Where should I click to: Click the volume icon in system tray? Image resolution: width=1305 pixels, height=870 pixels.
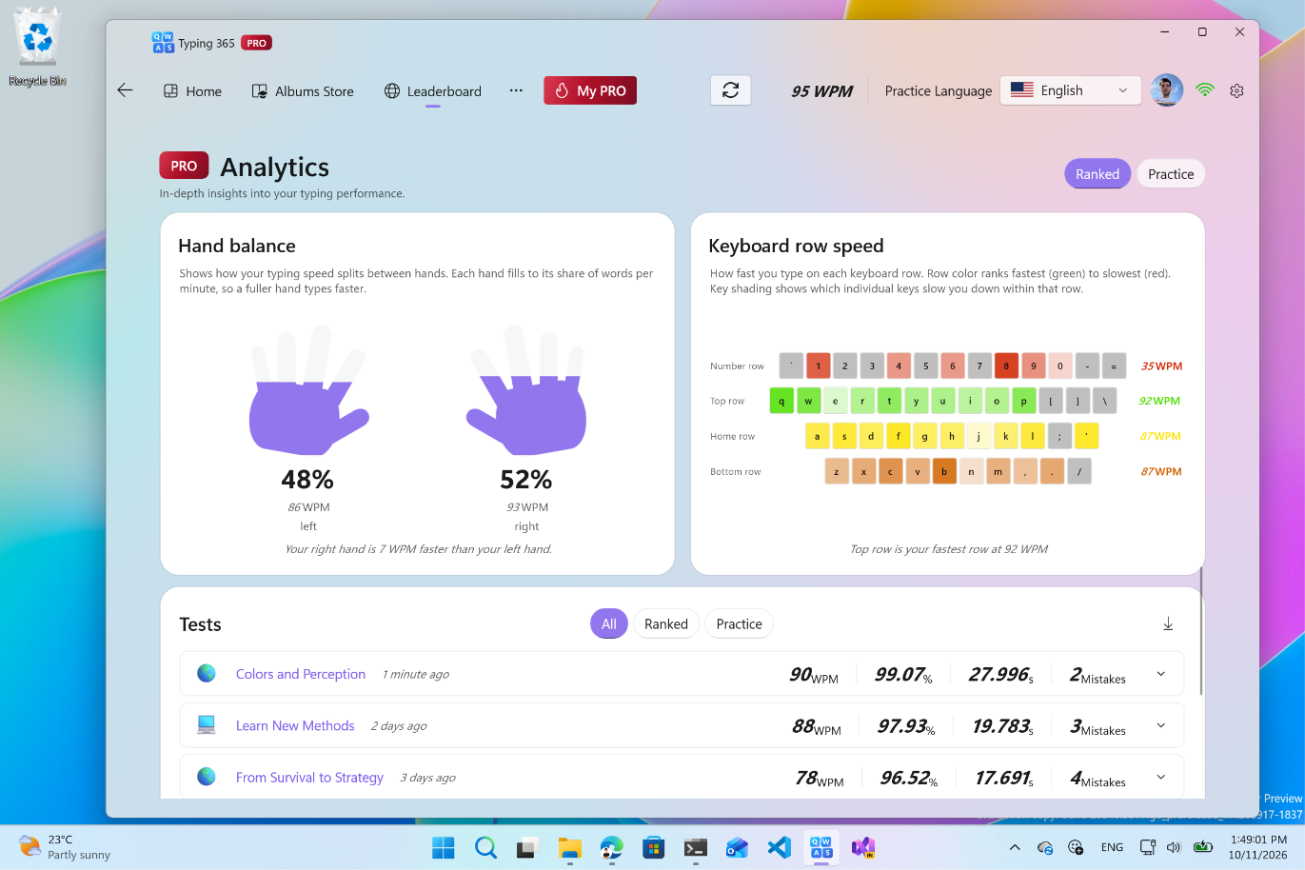click(1174, 847)
